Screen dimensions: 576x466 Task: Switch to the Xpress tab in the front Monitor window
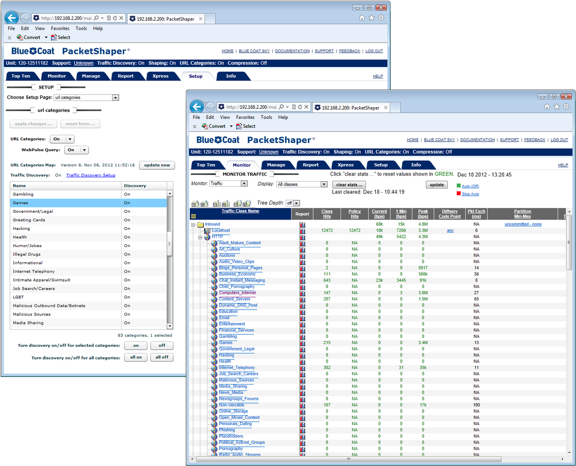pos(346,165)
